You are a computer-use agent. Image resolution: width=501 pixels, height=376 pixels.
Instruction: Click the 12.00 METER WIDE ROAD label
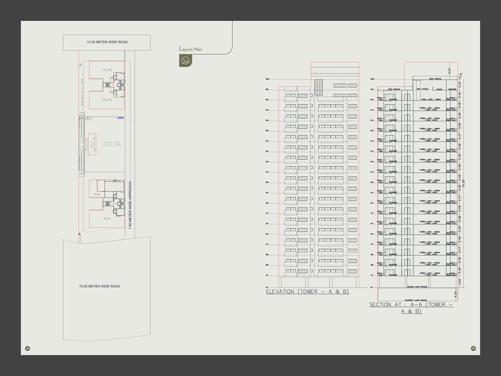(x=107, y=42)
